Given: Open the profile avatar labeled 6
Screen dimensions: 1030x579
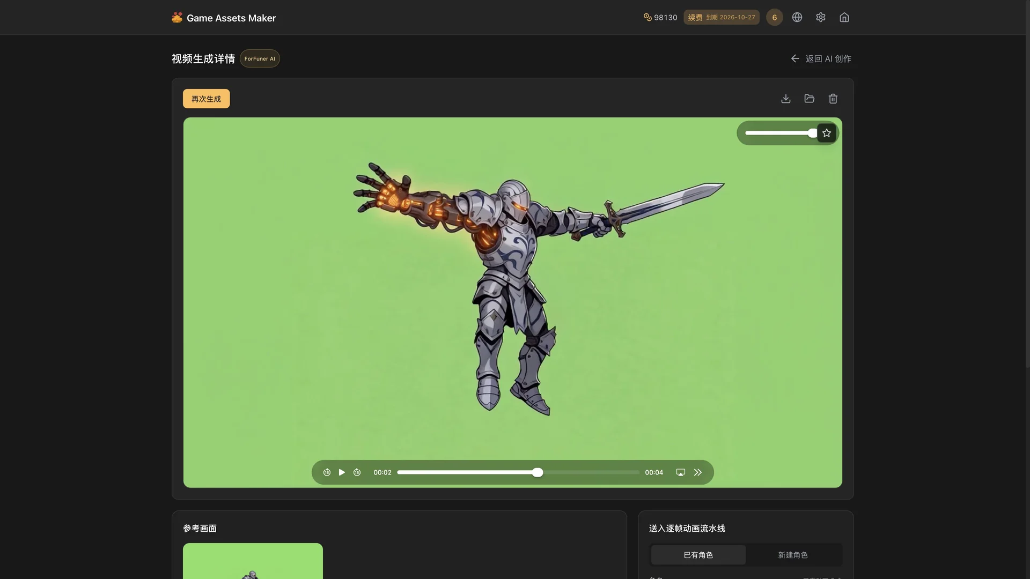Looking at the screenshot, I should (x=774, y=17).
